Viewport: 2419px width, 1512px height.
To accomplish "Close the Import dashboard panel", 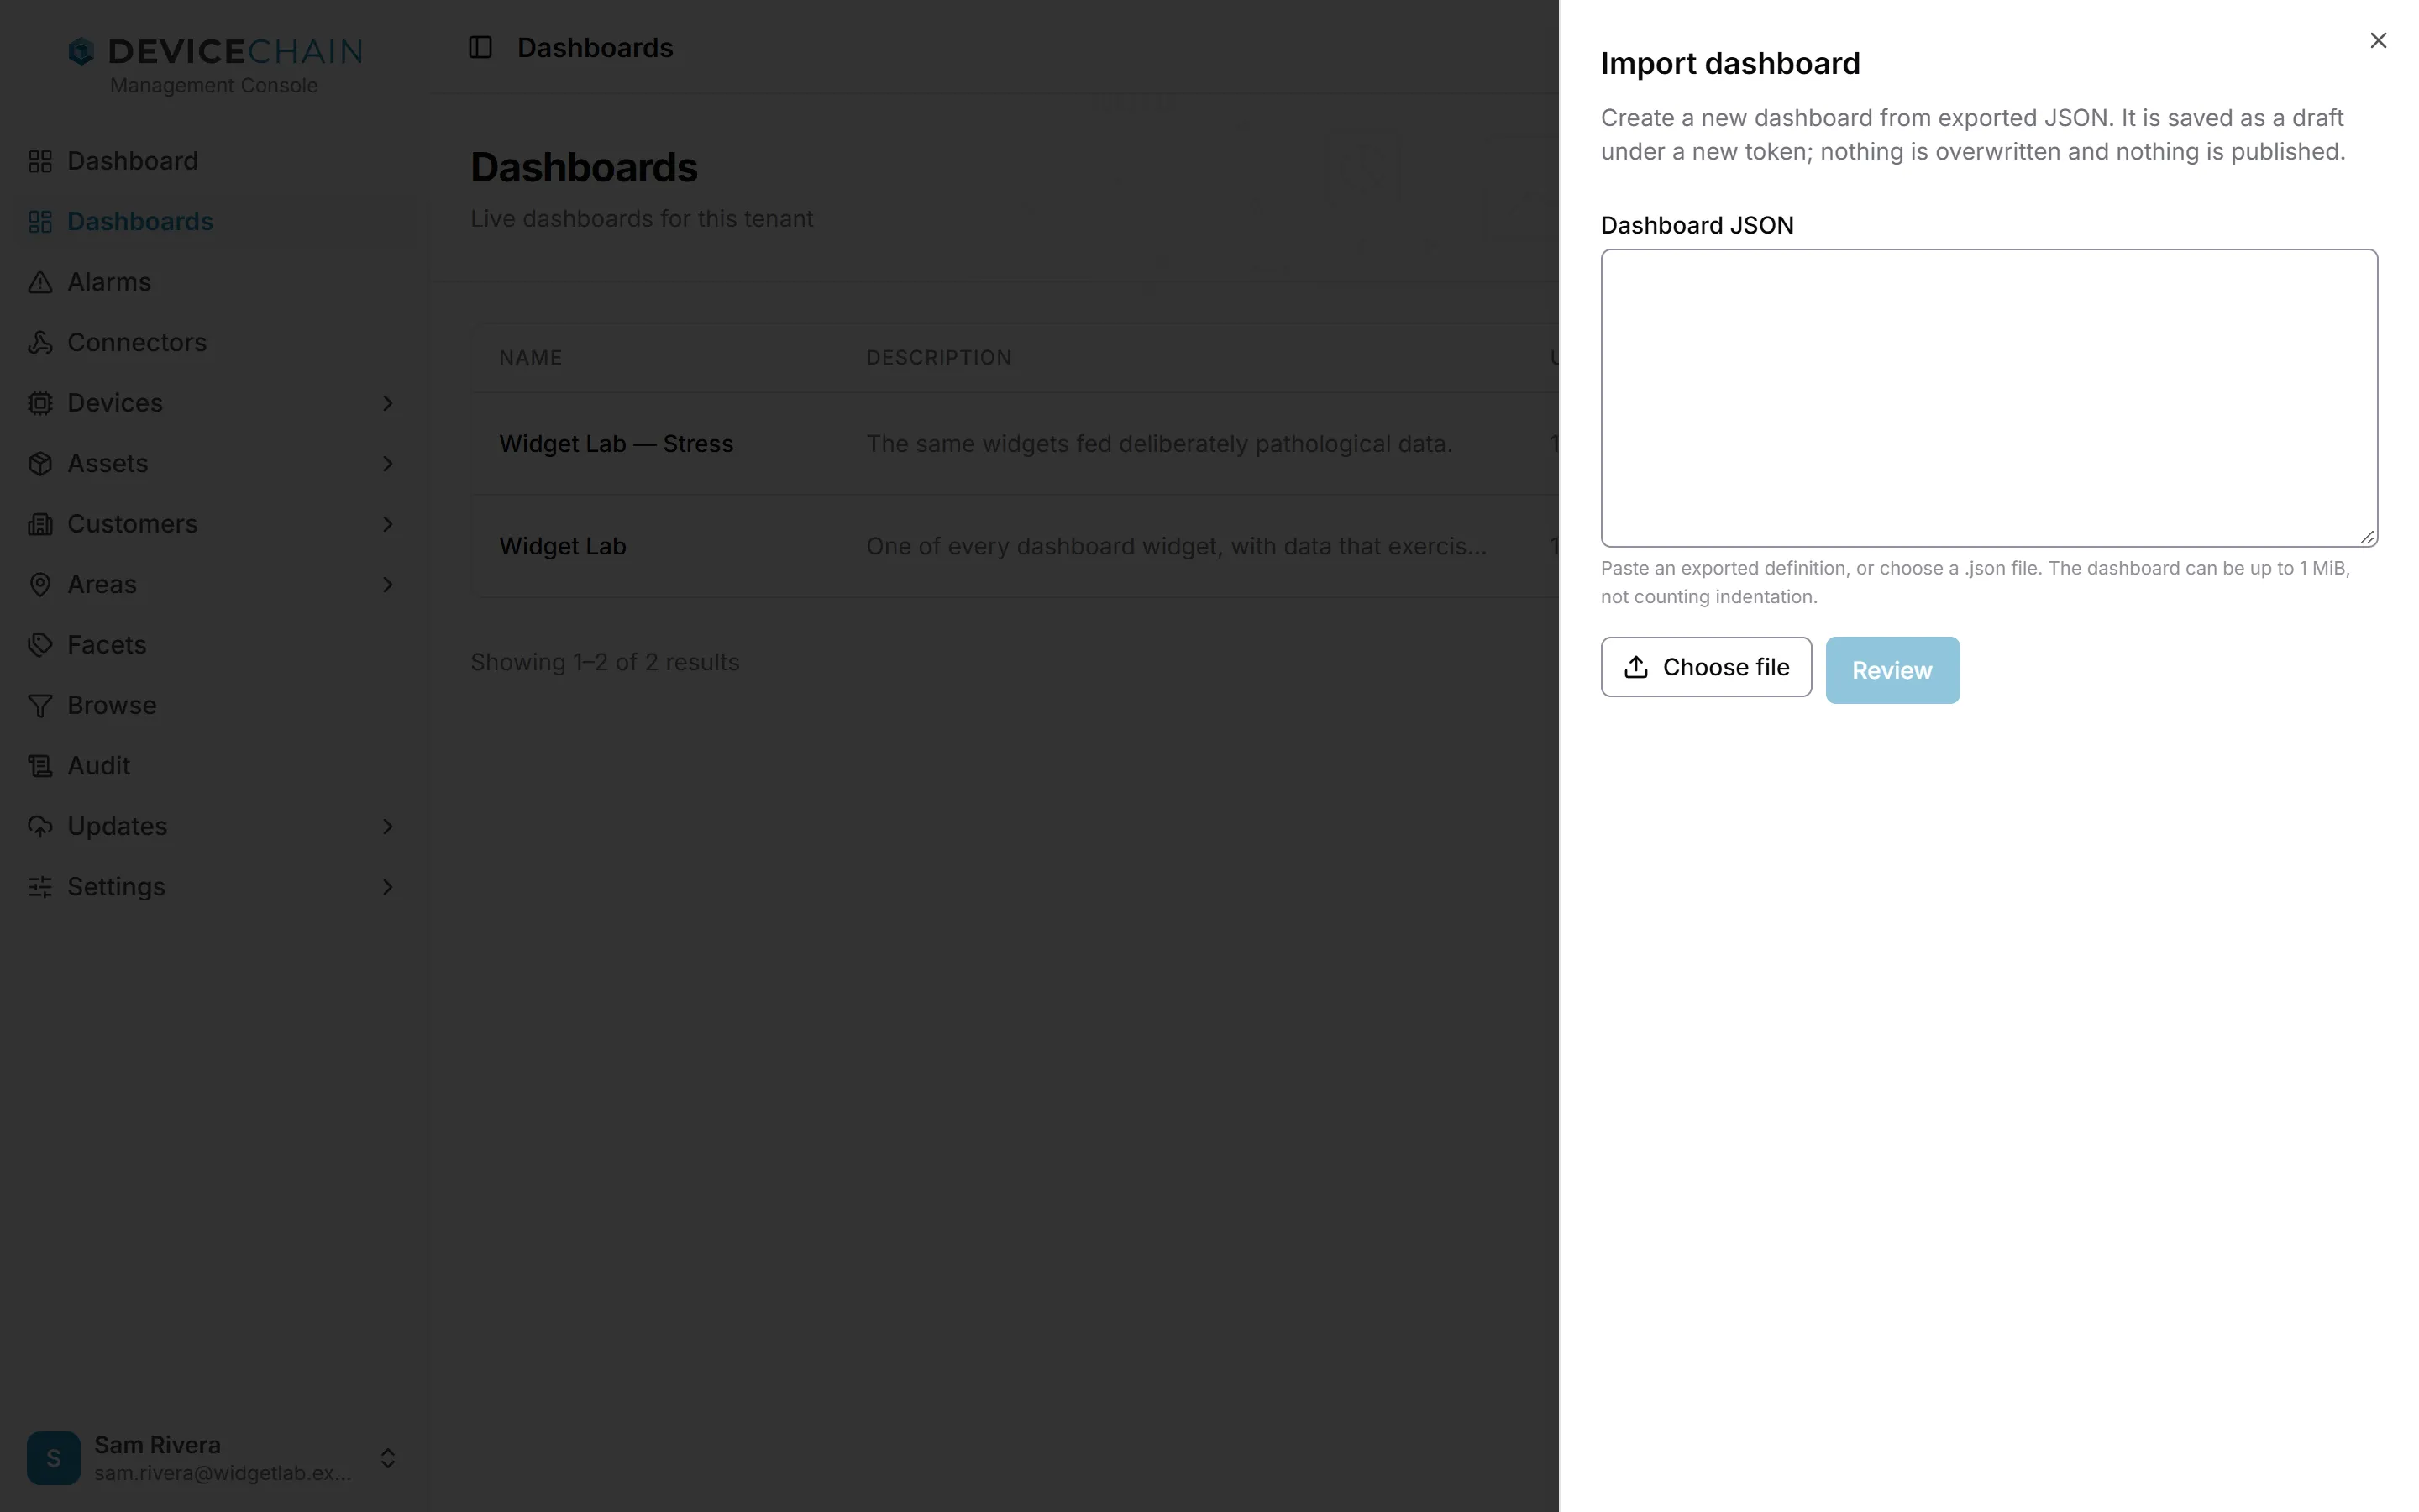I will pyautogui.click(x=2377, y=41).
